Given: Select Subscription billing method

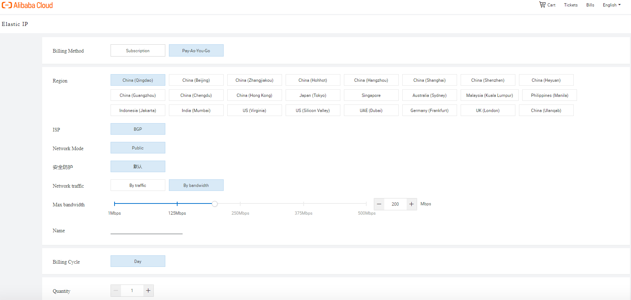Looking at the screenshot, I should tap(138, 50).
